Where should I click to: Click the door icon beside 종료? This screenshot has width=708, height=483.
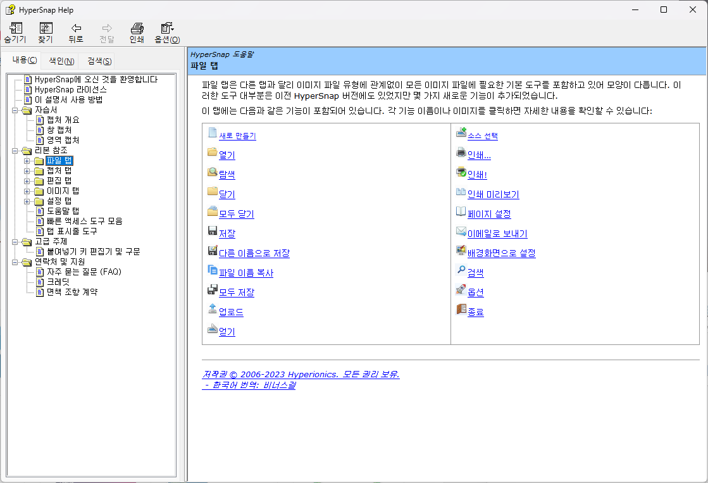(x=461, y=309)
